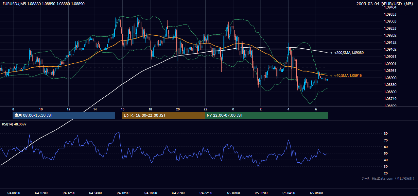Click RSI scale value 20
This screenshot has width=418, height=196.
[x=386, y=173]
